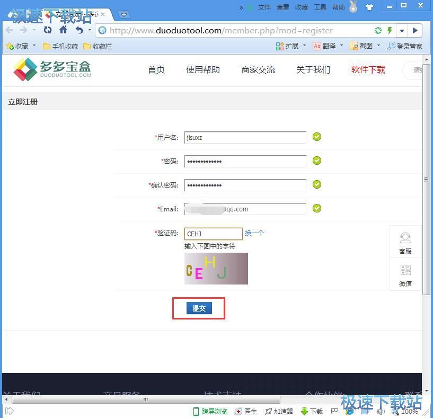Go to the browser home page icon
The width and height of the screenshot is (433, 418).
(x=64, y=30)
